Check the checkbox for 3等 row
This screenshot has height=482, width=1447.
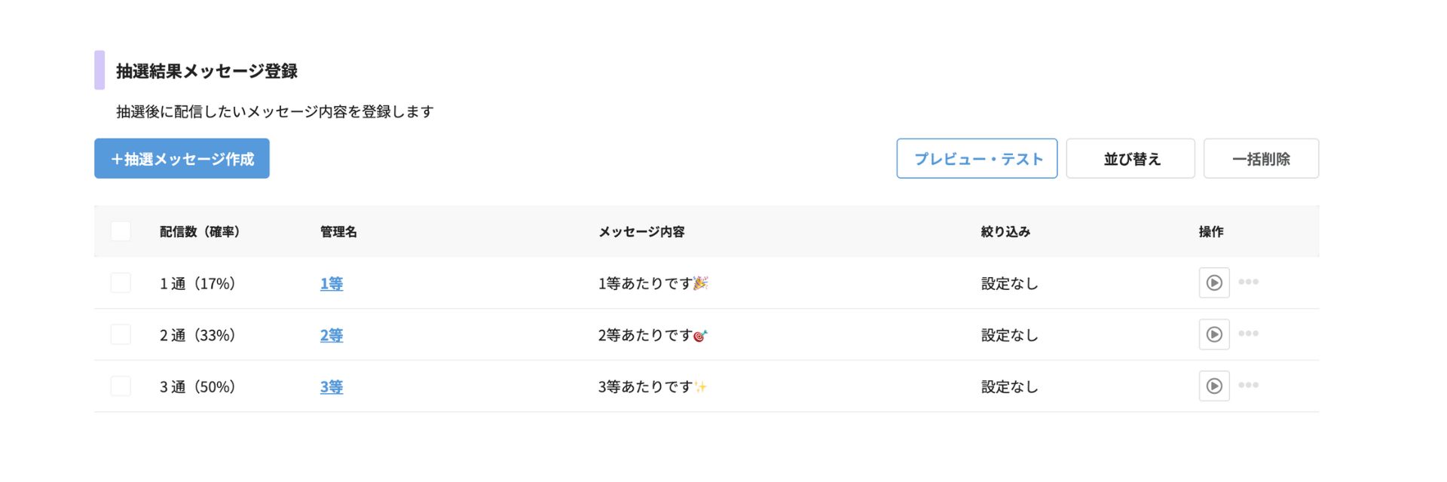coord(121,386)
